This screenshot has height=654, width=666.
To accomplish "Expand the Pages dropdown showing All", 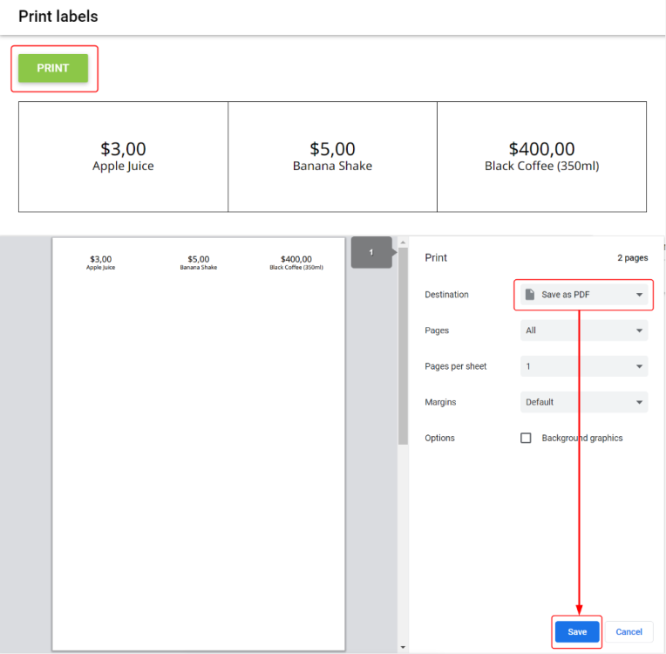I will coord(584,330).
